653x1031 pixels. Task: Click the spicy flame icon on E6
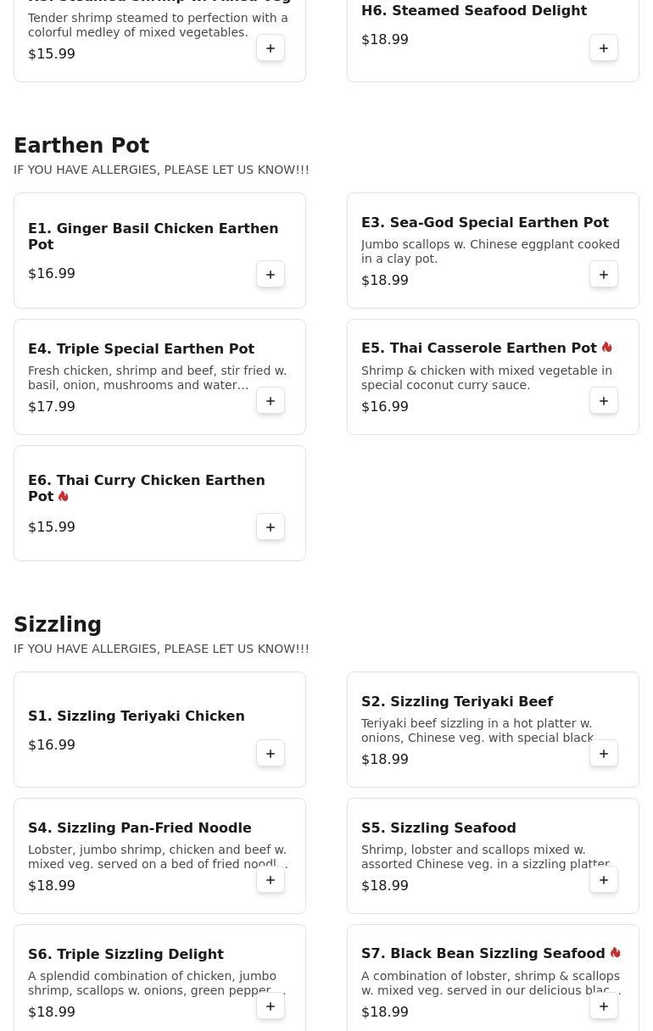point(64,496)
